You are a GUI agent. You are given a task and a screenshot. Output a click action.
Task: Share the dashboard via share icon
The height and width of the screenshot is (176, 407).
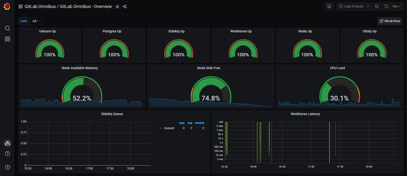click(125, 6)
